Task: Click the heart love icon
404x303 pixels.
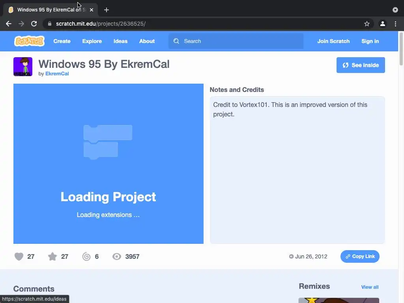Action: [19, 256]
